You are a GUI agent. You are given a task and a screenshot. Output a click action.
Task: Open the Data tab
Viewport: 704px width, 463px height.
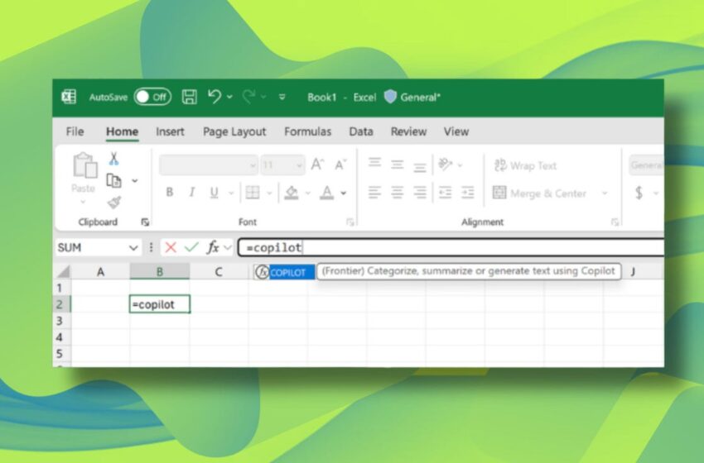[x=361, y=131]
